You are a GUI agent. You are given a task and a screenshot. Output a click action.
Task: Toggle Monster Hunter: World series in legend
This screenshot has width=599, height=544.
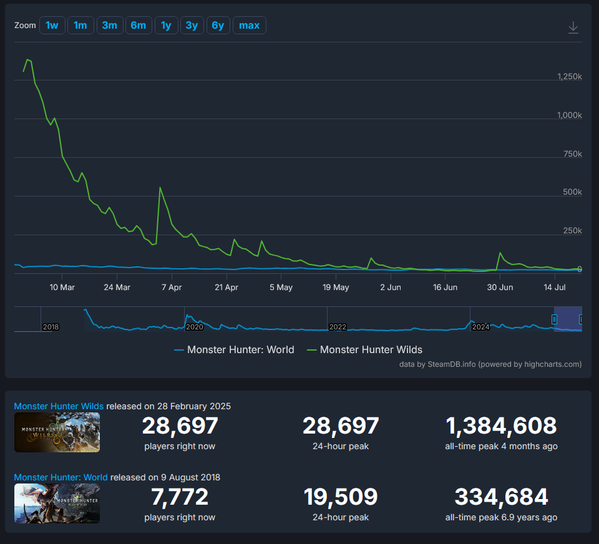tap(234, 349)
